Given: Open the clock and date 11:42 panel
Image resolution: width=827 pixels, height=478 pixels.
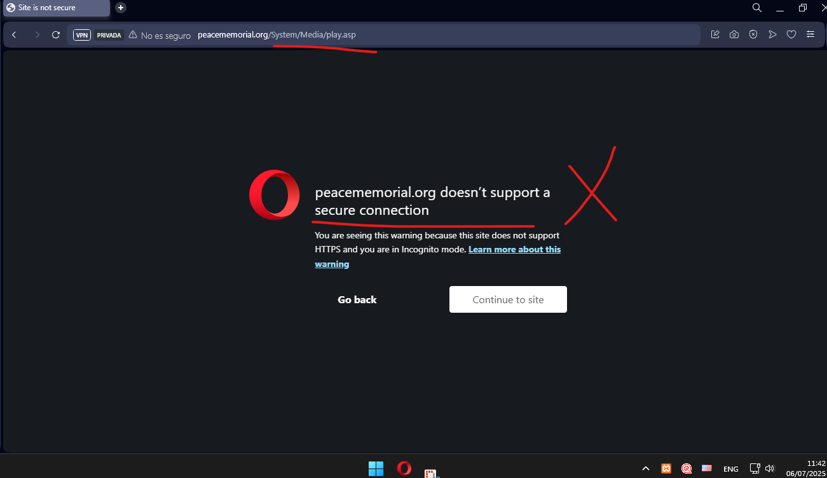Looking at the screenshot, I should (807, 468).
